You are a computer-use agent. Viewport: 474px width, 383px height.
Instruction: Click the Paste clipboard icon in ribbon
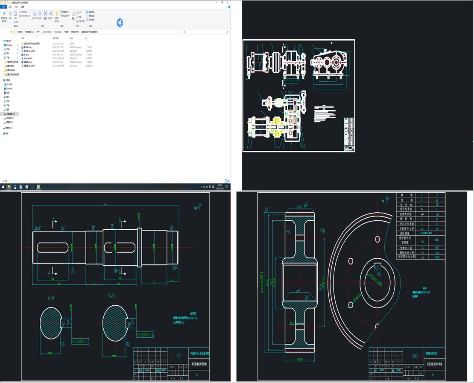point(15,15)
